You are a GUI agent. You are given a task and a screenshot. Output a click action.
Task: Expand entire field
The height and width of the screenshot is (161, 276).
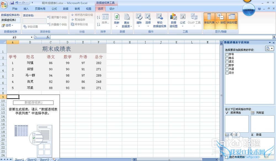coord(57,17)
